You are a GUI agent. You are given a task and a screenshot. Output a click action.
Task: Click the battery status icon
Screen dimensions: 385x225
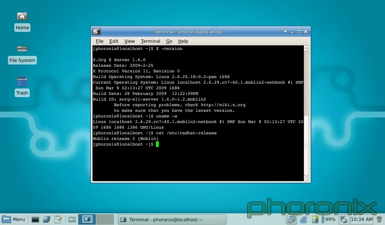(x=315, y=220)
